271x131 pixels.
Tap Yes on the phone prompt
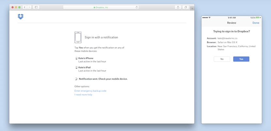coord(241,59)
